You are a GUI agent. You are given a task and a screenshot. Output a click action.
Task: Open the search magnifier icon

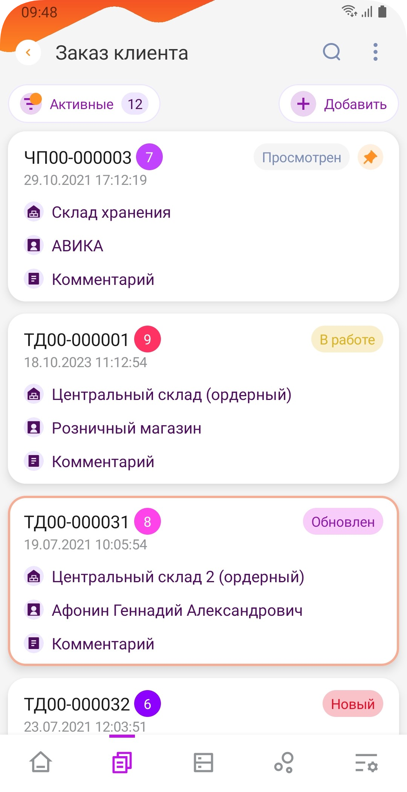(332, 52)
